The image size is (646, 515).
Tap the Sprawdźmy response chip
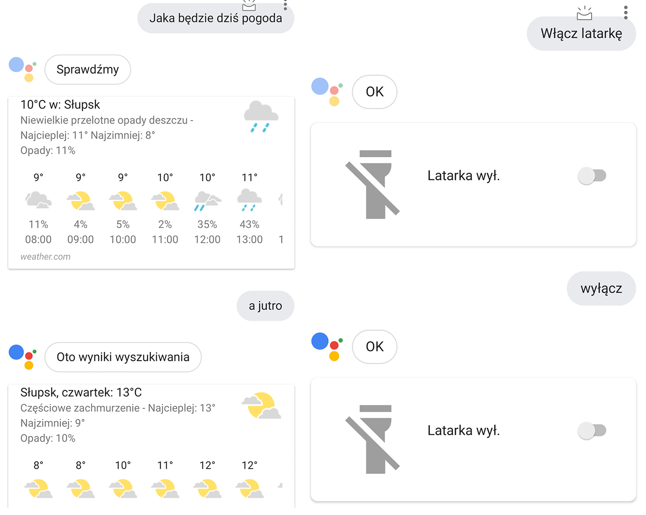tap(88, 70)
